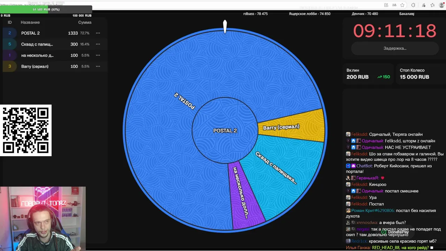Screen dimensions: 446x251
Task: Bookmark this page with the star icon
Action: (x=402, y=5)
